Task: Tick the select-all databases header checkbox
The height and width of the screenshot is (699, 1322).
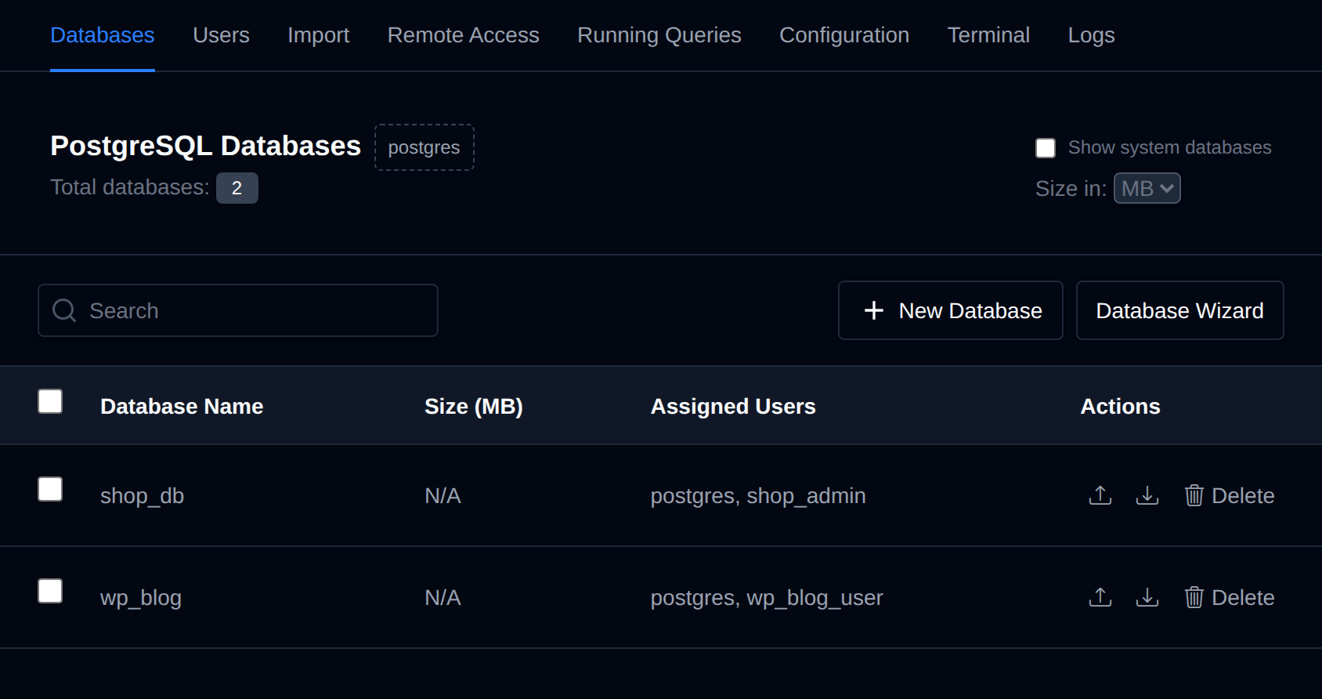Action: coord(50,401)
